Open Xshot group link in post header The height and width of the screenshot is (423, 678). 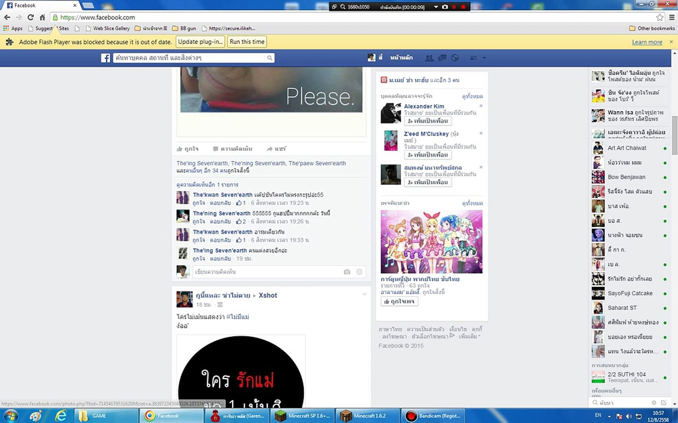[268, 295]
